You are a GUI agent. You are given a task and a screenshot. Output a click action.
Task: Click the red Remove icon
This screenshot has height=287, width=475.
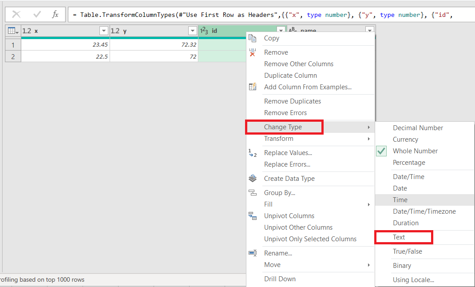pyautogui.click(x=253, y=52)
